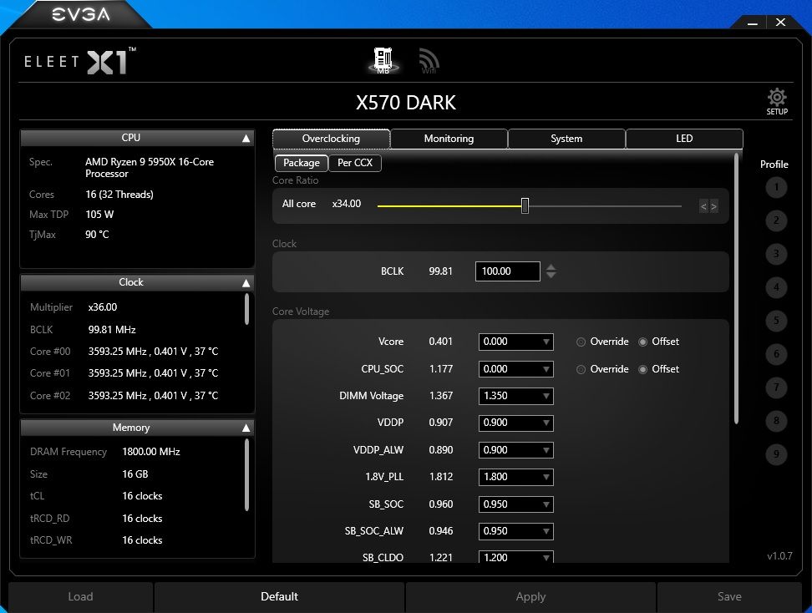The width and height of the screenshot is (812, 613).
Task: Select profile slot 7
Action: [776, 388]
